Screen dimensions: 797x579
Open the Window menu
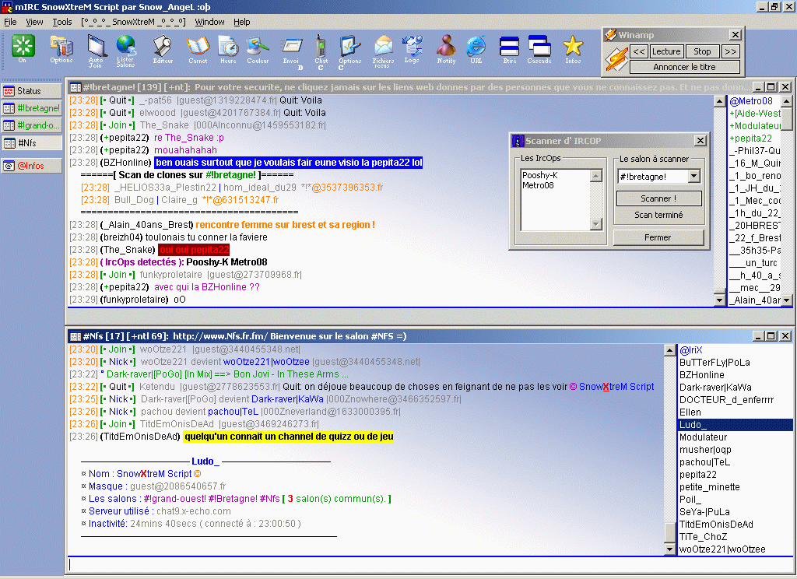point(209,22)
